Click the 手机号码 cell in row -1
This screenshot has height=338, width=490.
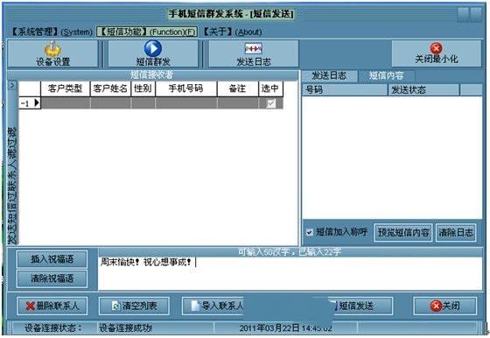(x=185, y=103)
